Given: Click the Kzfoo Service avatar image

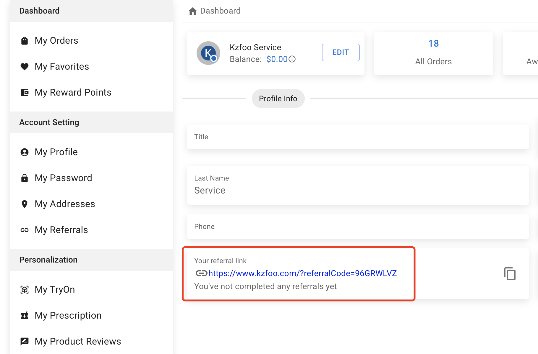Looking at the screenshot, I should click(x=208, y=53).
